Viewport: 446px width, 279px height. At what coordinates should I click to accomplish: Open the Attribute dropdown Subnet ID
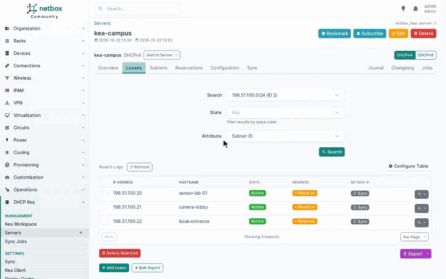285,136
